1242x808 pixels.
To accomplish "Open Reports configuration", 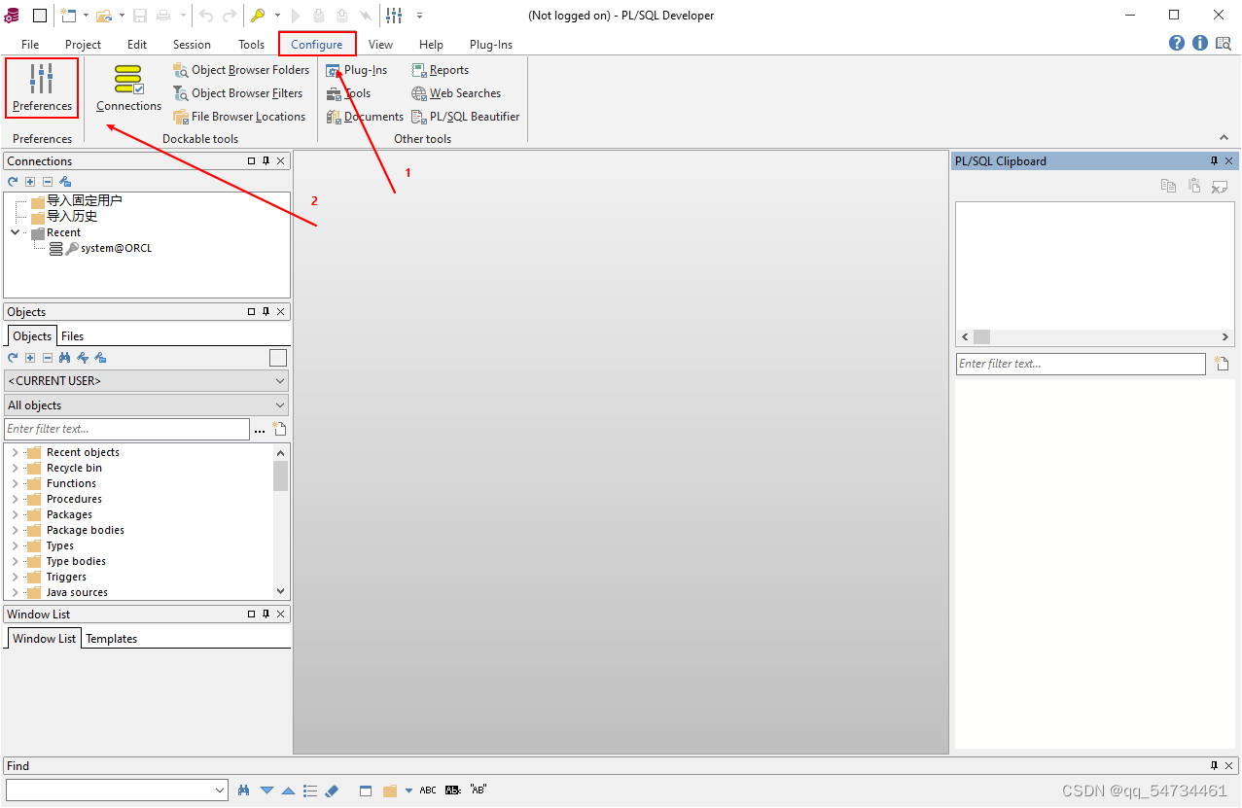I will [x=441, y=70].
